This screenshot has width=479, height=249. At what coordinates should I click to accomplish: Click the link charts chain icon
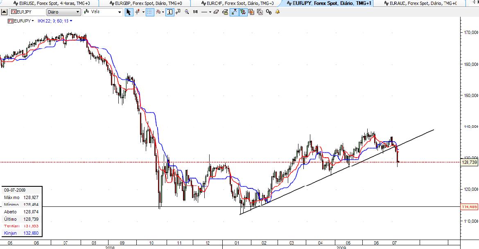[269, 12]
